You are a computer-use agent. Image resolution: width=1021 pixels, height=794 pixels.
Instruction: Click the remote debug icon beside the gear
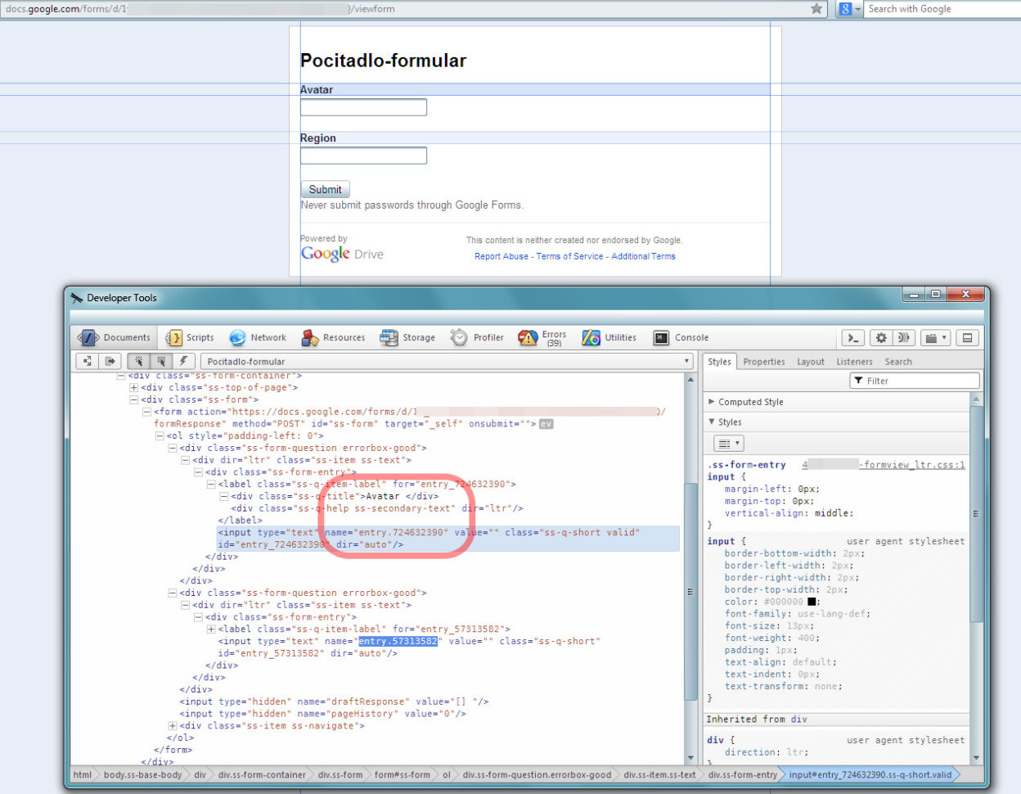(x=903, y=338)
